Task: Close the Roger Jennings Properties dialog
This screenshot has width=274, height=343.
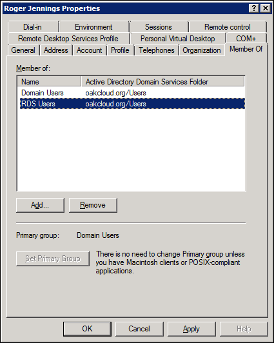Action: (266, 8)
